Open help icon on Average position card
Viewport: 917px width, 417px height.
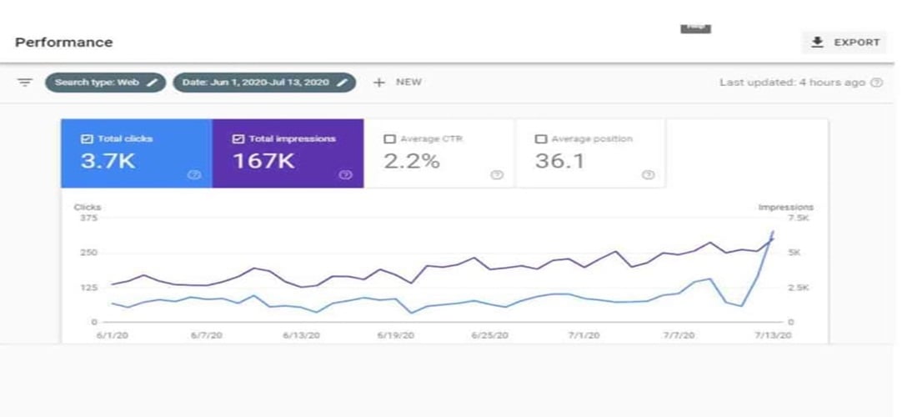tap(648, 175)
